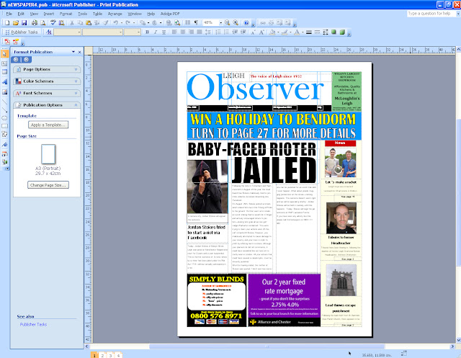Toggle special characters paragraph mark

pos(196,22)
